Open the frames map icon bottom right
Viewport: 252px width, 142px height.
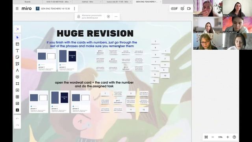(206, 137)
